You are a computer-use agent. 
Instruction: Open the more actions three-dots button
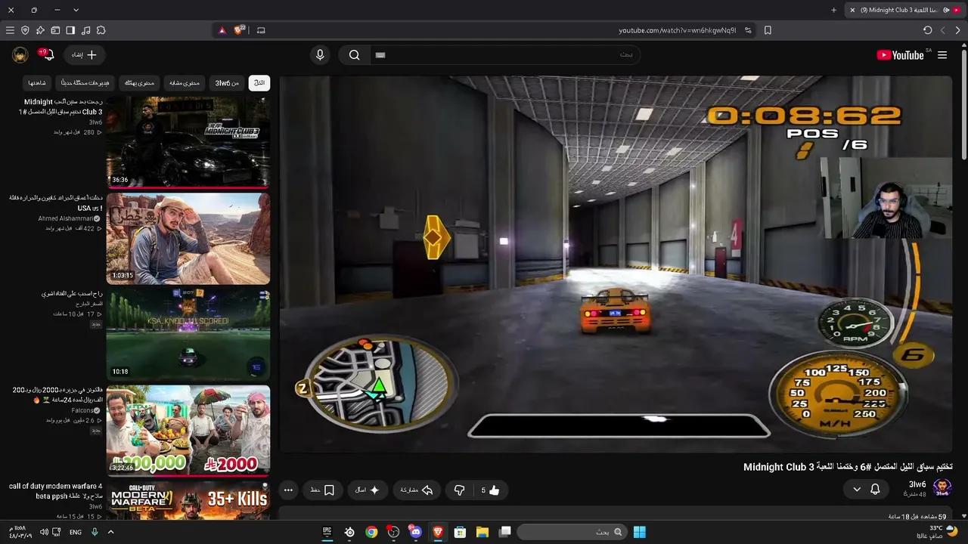288,490
